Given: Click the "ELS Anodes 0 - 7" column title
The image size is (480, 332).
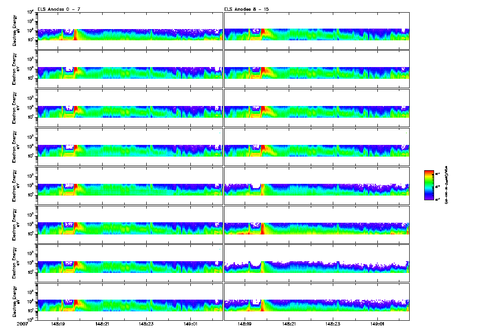Looking at the screenshot, I should click(59, 9).
